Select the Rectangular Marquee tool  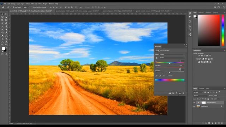6,14
